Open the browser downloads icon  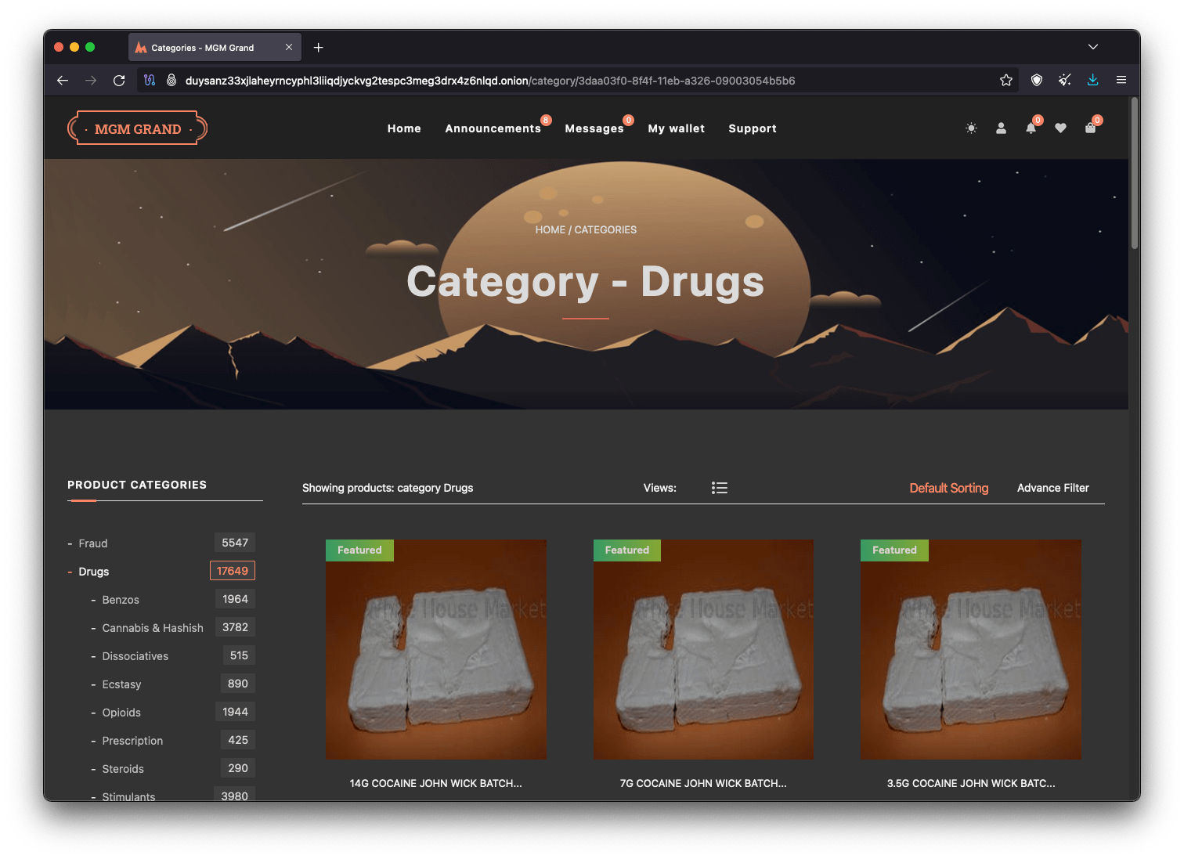pyautogui.click(x=1092, y=80)
